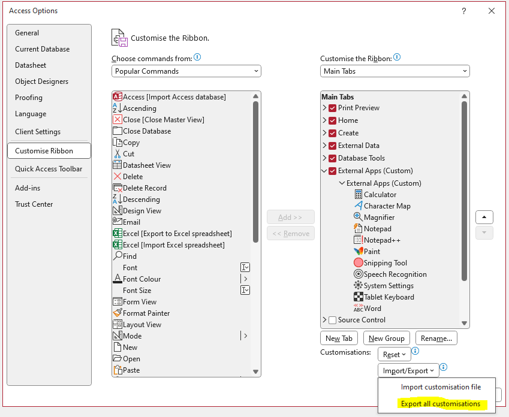Click the Cut scissors icon

click(x=117, y=153)
